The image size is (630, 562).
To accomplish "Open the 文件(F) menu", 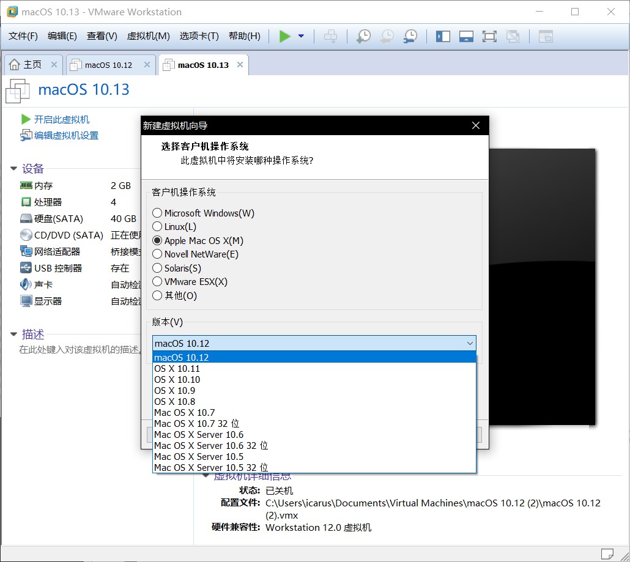I will coord(23,36).
